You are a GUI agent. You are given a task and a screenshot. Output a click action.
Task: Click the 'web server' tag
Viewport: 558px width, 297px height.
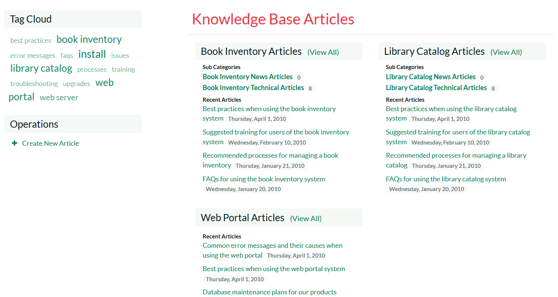(x=59, y=98)
